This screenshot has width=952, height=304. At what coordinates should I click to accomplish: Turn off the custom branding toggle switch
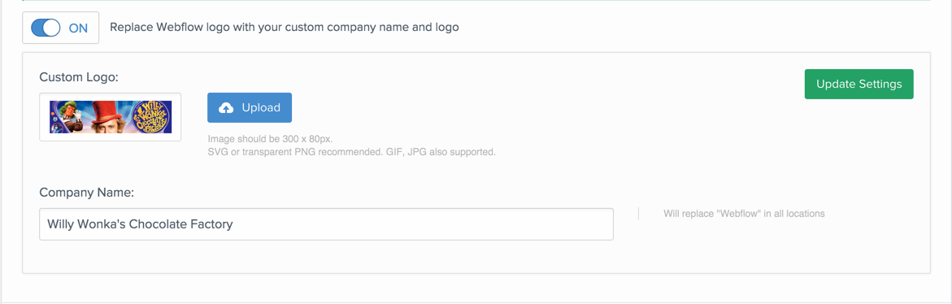[46, 28]
